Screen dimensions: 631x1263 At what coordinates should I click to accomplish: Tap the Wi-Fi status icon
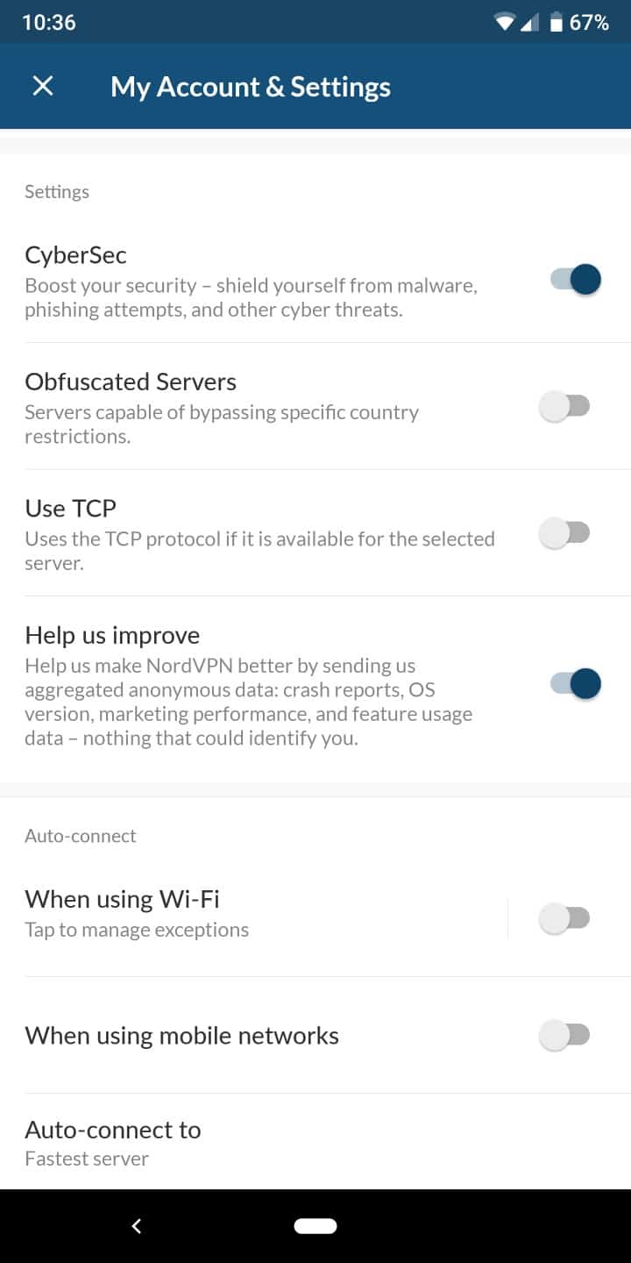(x=504, y=23)
